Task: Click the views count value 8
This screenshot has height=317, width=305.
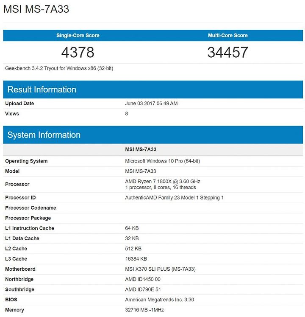Action: (127, 114)
